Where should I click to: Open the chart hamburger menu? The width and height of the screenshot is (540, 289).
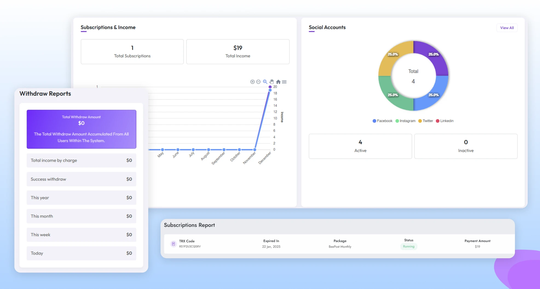[x=284, y=82]
